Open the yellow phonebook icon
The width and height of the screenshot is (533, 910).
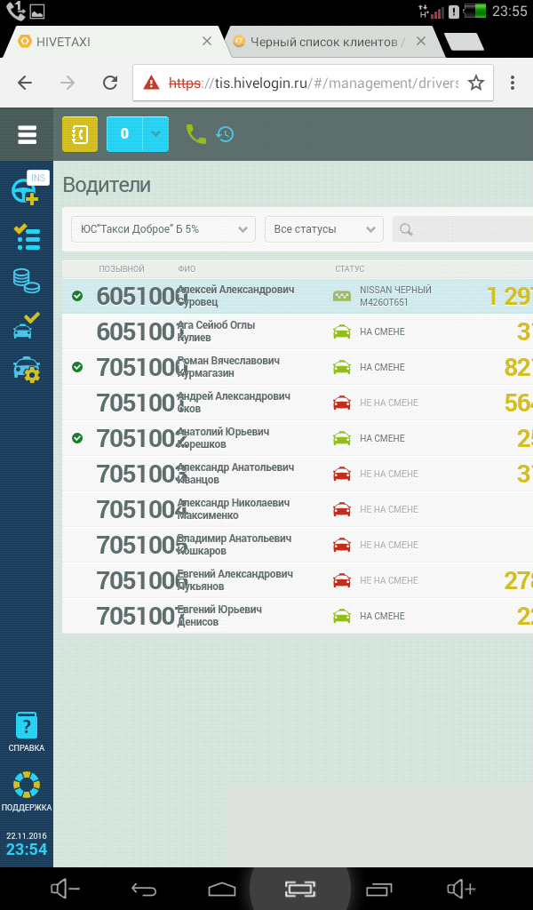(80, 134)
